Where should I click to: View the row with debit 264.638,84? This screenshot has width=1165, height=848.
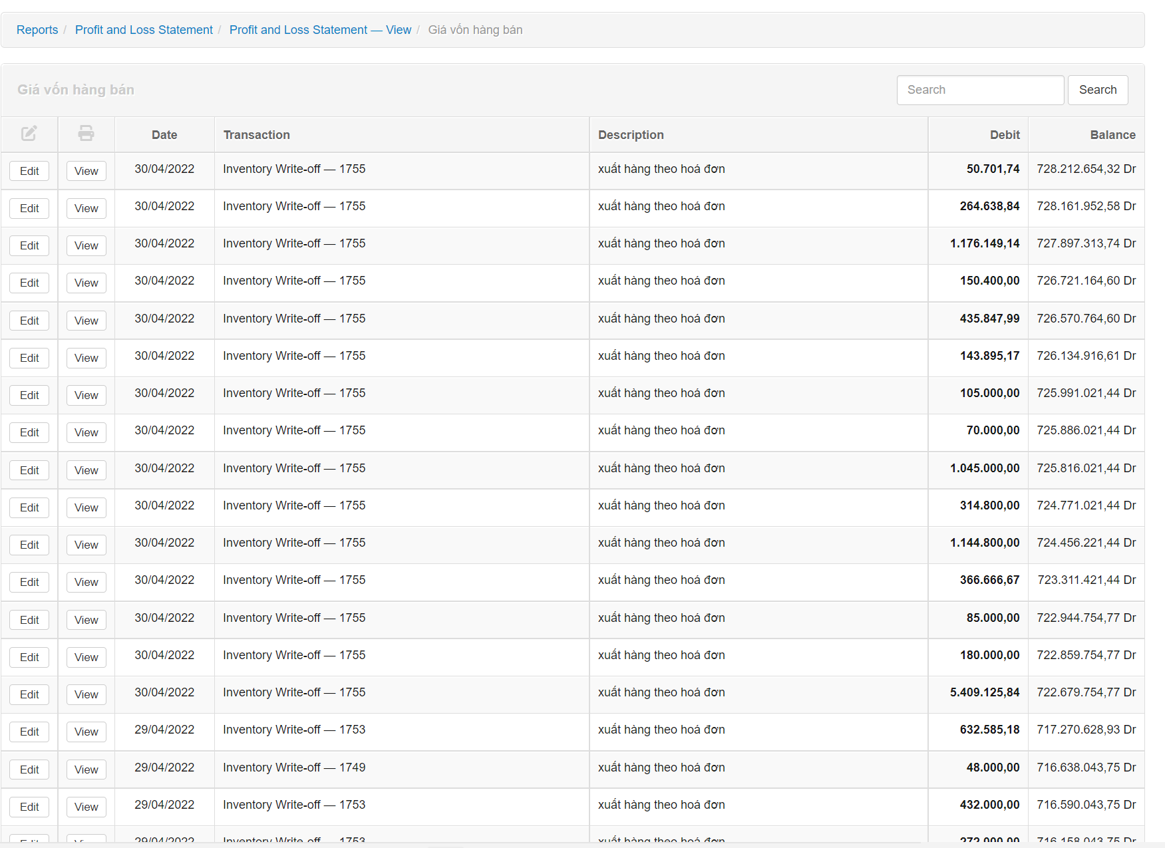pos(86,208)
